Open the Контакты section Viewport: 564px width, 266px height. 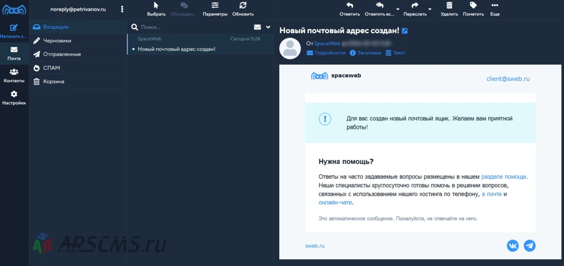point(14,76)
